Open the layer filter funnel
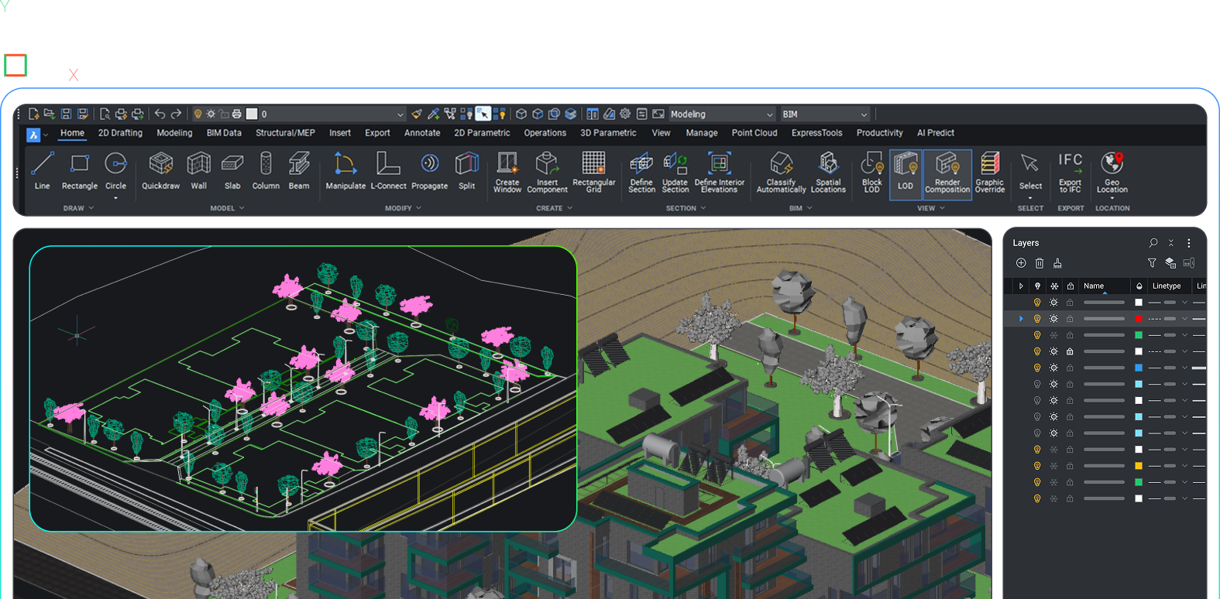Image resolution: width=1220 pixels, height=599 pixels. (x=1152, y=263)
